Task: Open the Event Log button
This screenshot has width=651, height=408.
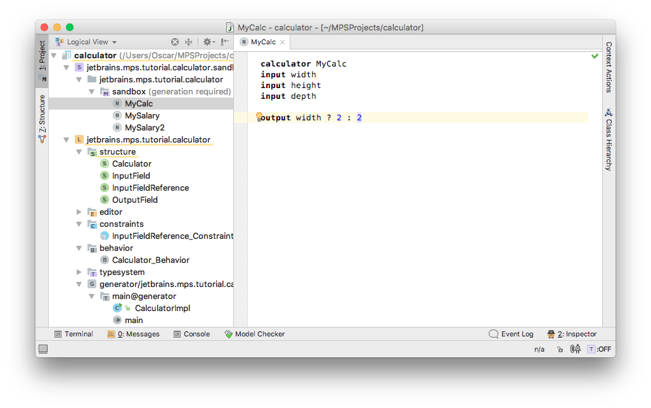Action: [x=511, y=334]
